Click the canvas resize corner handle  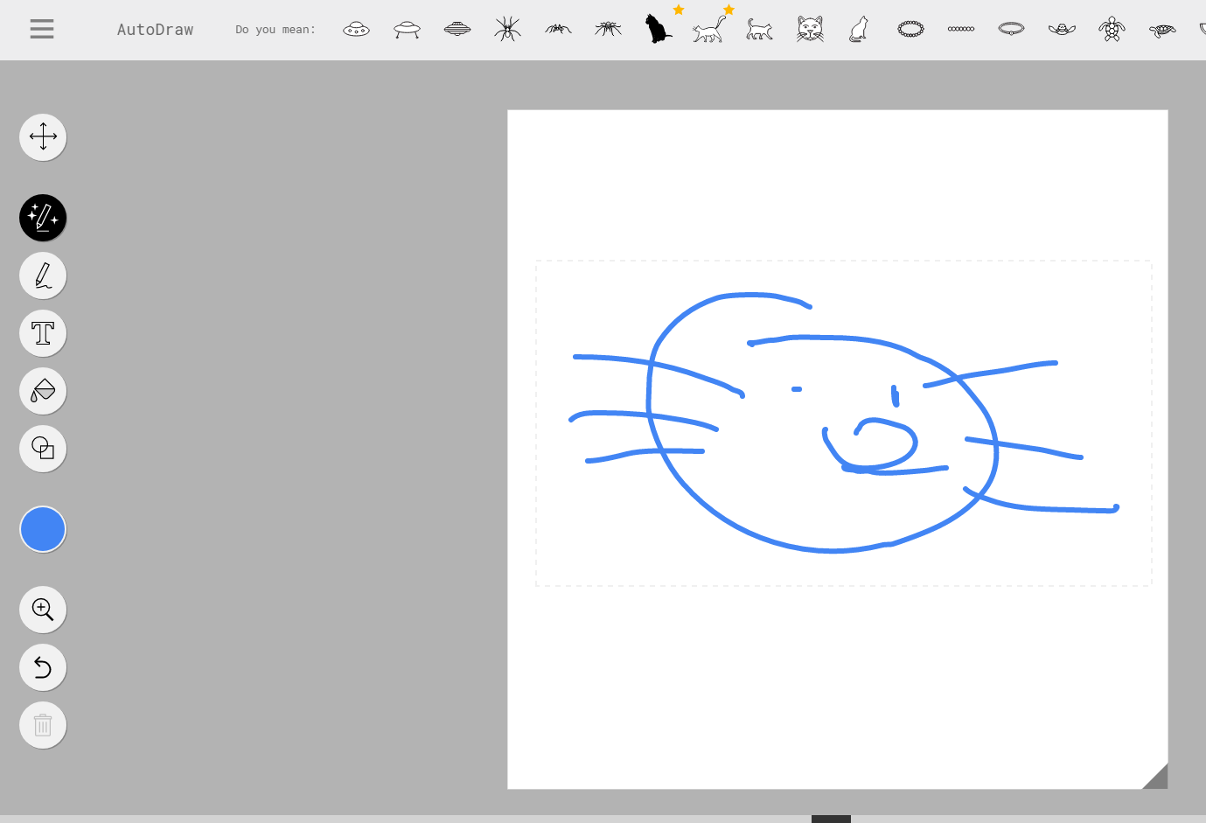click(1157, 778)
